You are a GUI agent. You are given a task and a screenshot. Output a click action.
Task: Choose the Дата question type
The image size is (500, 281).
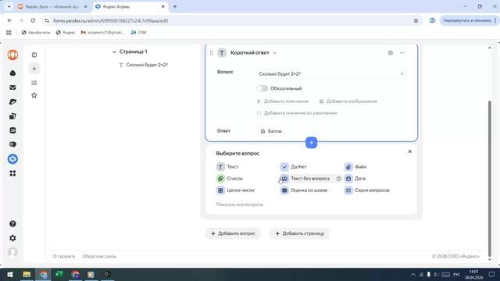click(355, 179)
